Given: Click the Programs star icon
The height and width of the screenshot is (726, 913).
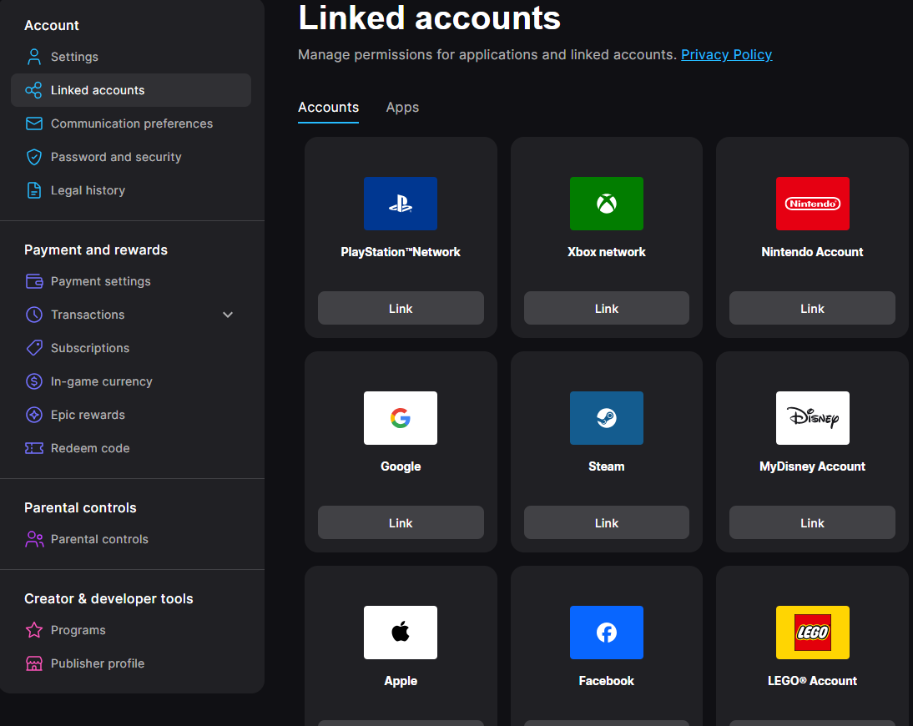Looking at the screenshot, I should [33, 630].
